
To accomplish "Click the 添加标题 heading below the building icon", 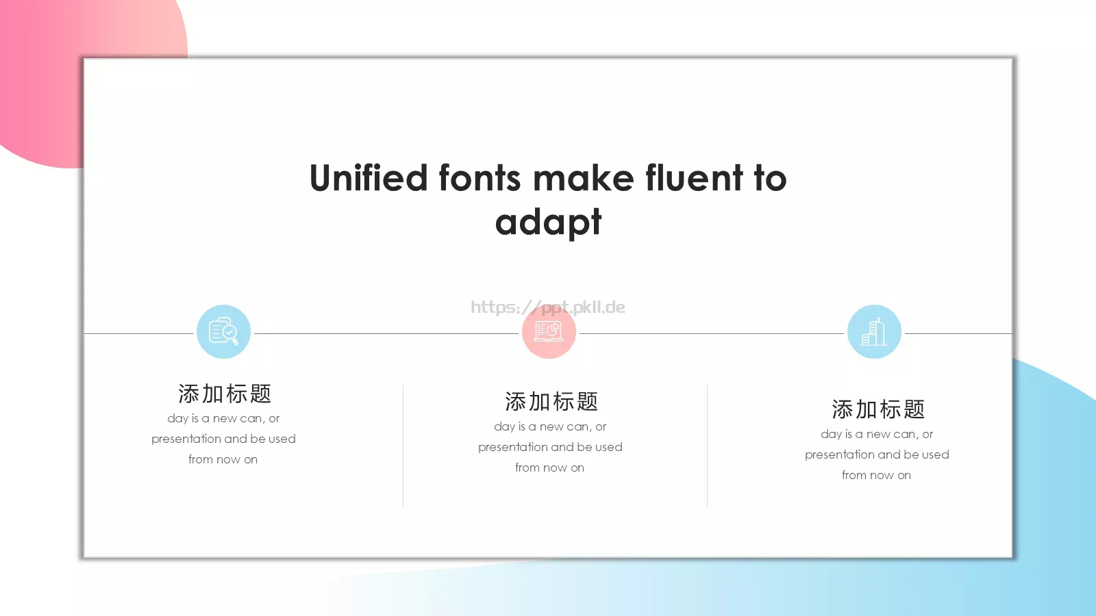I will (878, 409).
